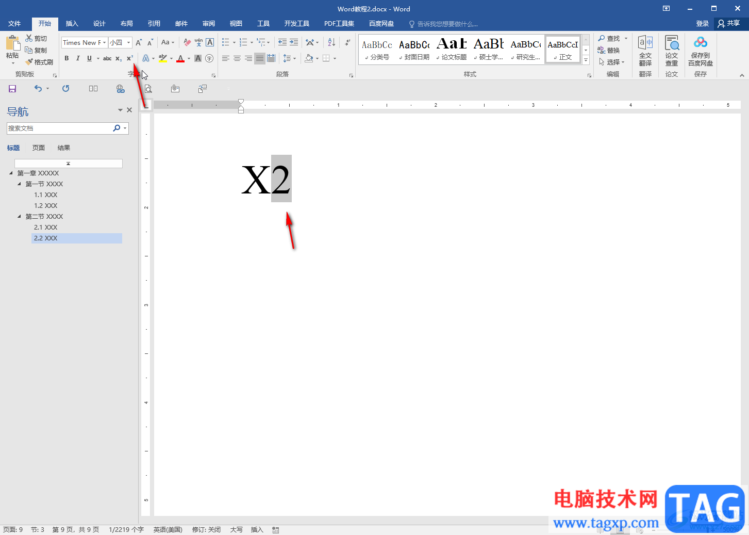Toggle Underline formatting
The height and width of the screenshot is (535, 749).
click(x=89, y=58)
